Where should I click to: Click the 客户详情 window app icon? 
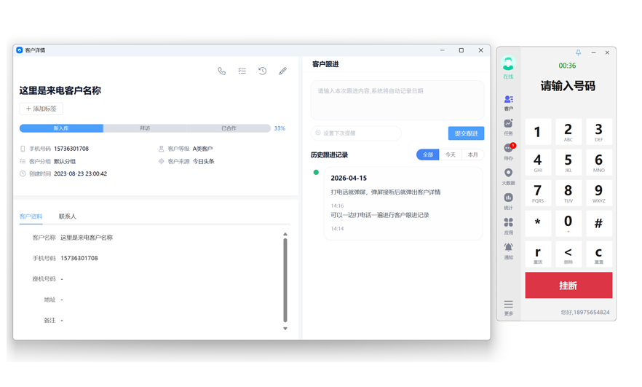19,50
